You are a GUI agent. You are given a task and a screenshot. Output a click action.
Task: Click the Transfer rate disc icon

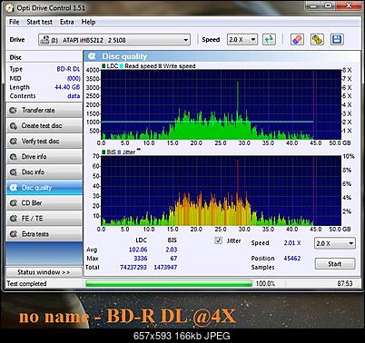[x=13, y=110]
